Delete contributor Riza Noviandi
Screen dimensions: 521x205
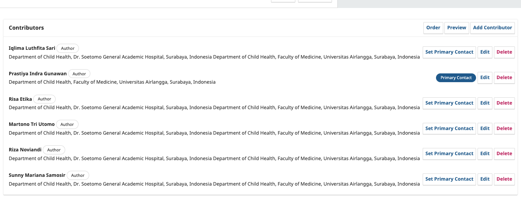click(x=504, y=154)
